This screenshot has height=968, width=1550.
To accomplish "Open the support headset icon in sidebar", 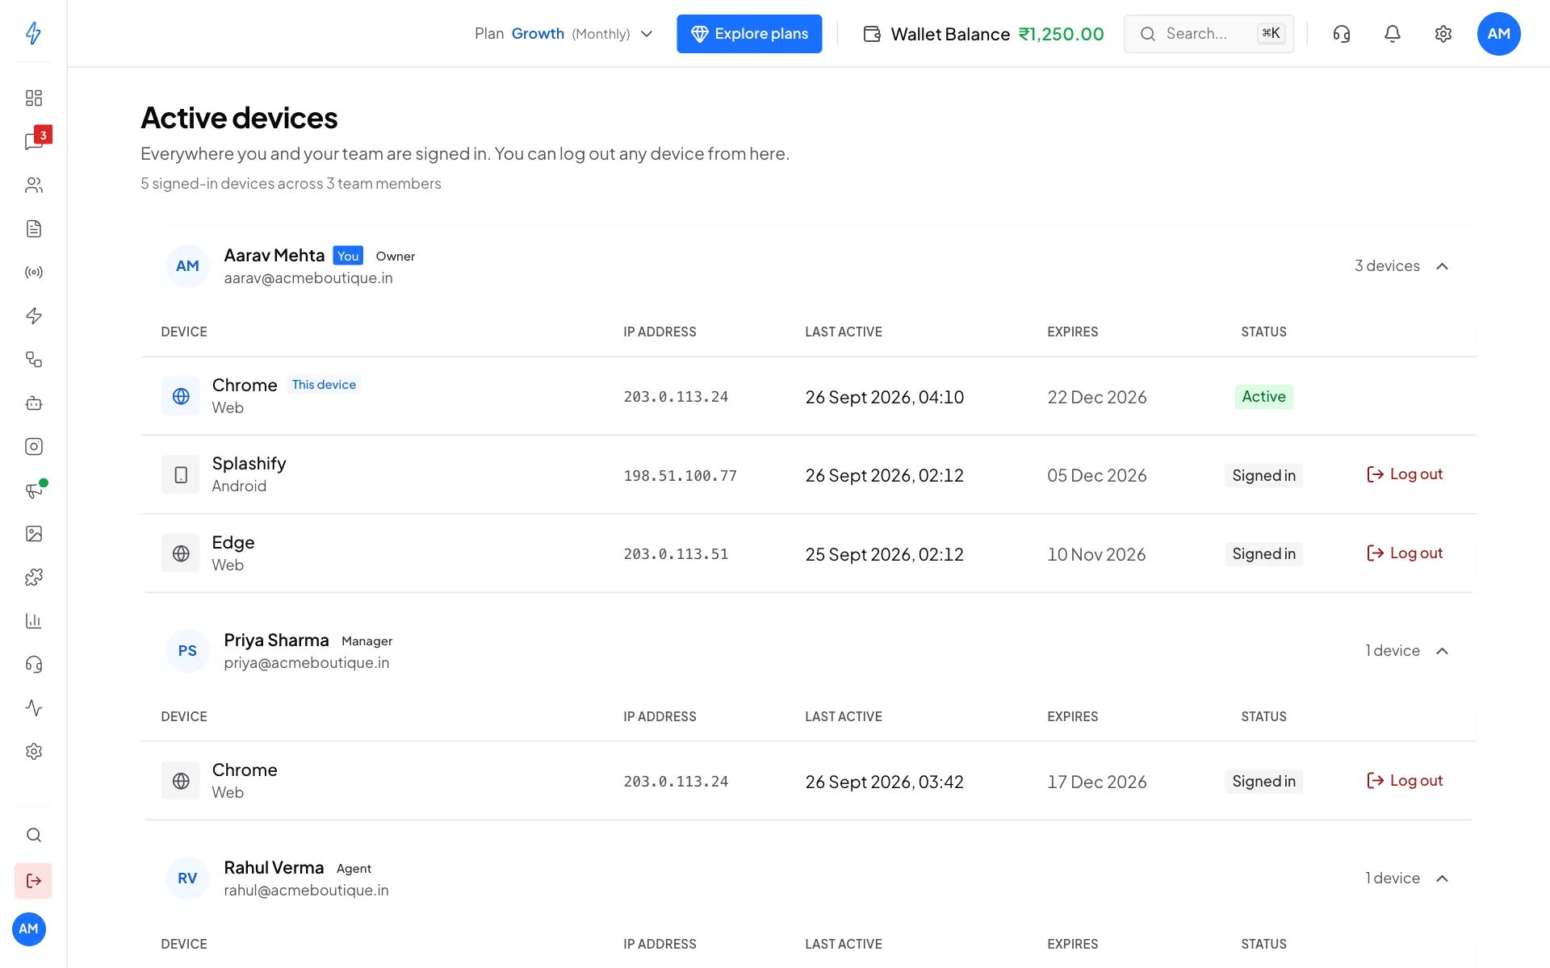I will coord(33,664).
